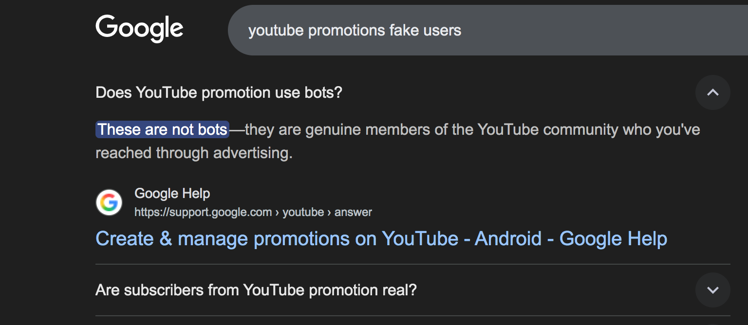The height and width of the screenshot is (325, 748).
Task: Focus the search box containing "youtube promotions fake users"
Action: click(x=487, y=31)
